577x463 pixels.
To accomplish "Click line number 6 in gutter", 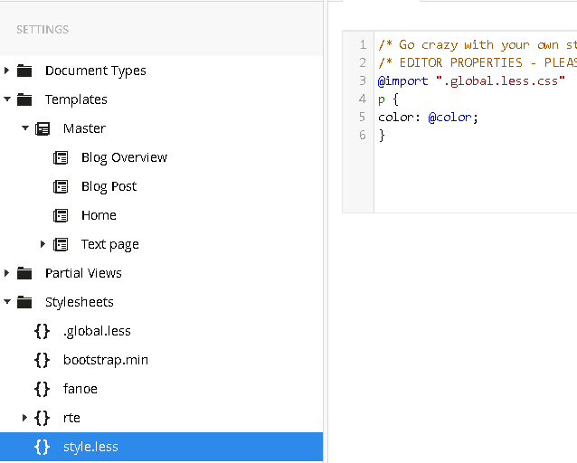I will point(363,135).
